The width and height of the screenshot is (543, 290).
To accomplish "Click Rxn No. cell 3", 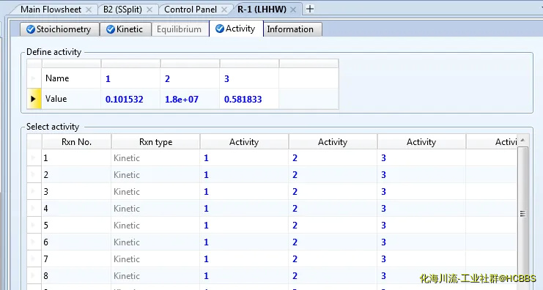I will click(x=76, y=192).
